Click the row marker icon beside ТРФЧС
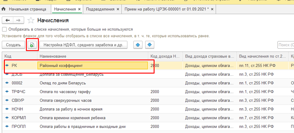The height and width of the screenshot is (133, 294). pyautogui.click(x=7, y=92)
